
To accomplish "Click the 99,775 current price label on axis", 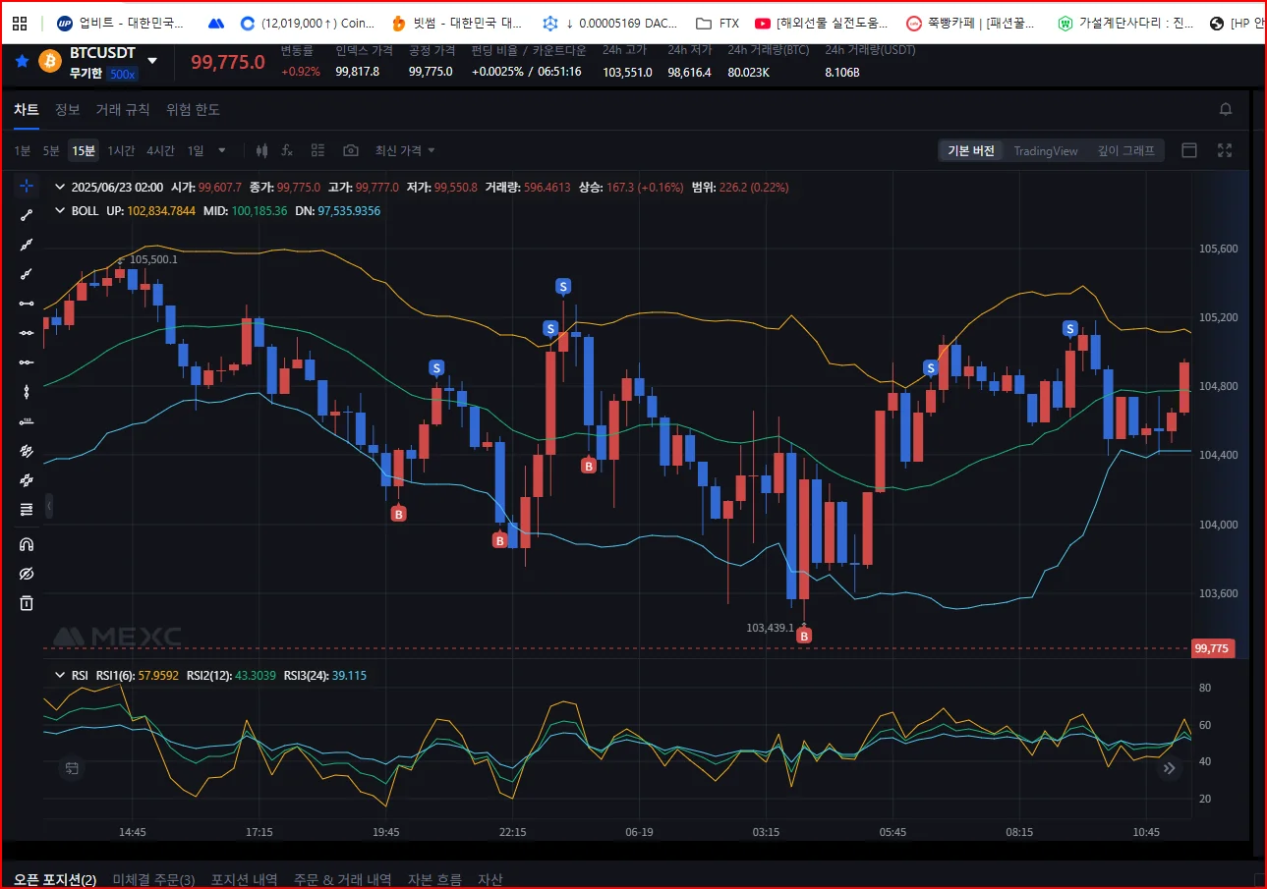I will tap(1212, 648).
